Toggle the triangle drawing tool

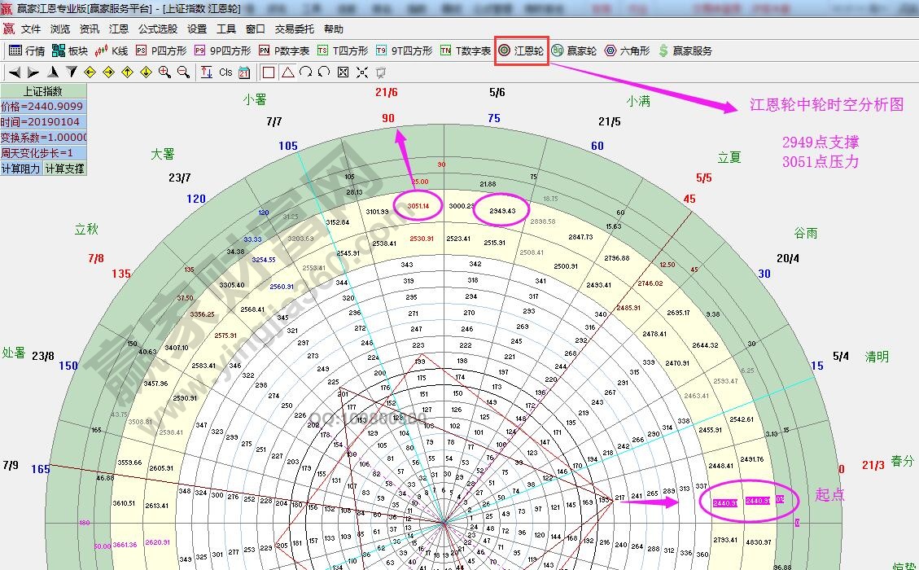(287, 72)
